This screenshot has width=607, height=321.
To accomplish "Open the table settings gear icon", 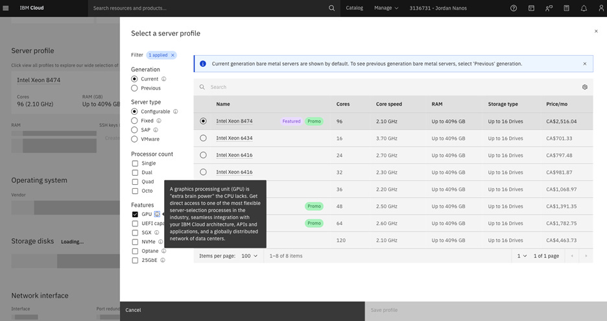I will (x=584, y=87).
